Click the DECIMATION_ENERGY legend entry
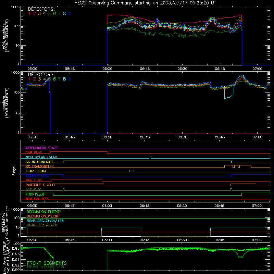The height and width of the screenshot is (274, 274). [44, 212]
